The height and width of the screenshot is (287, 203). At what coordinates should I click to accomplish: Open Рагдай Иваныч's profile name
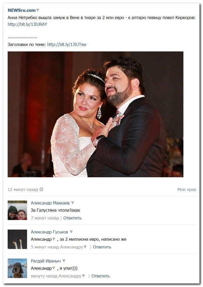[x=46, y=261]
